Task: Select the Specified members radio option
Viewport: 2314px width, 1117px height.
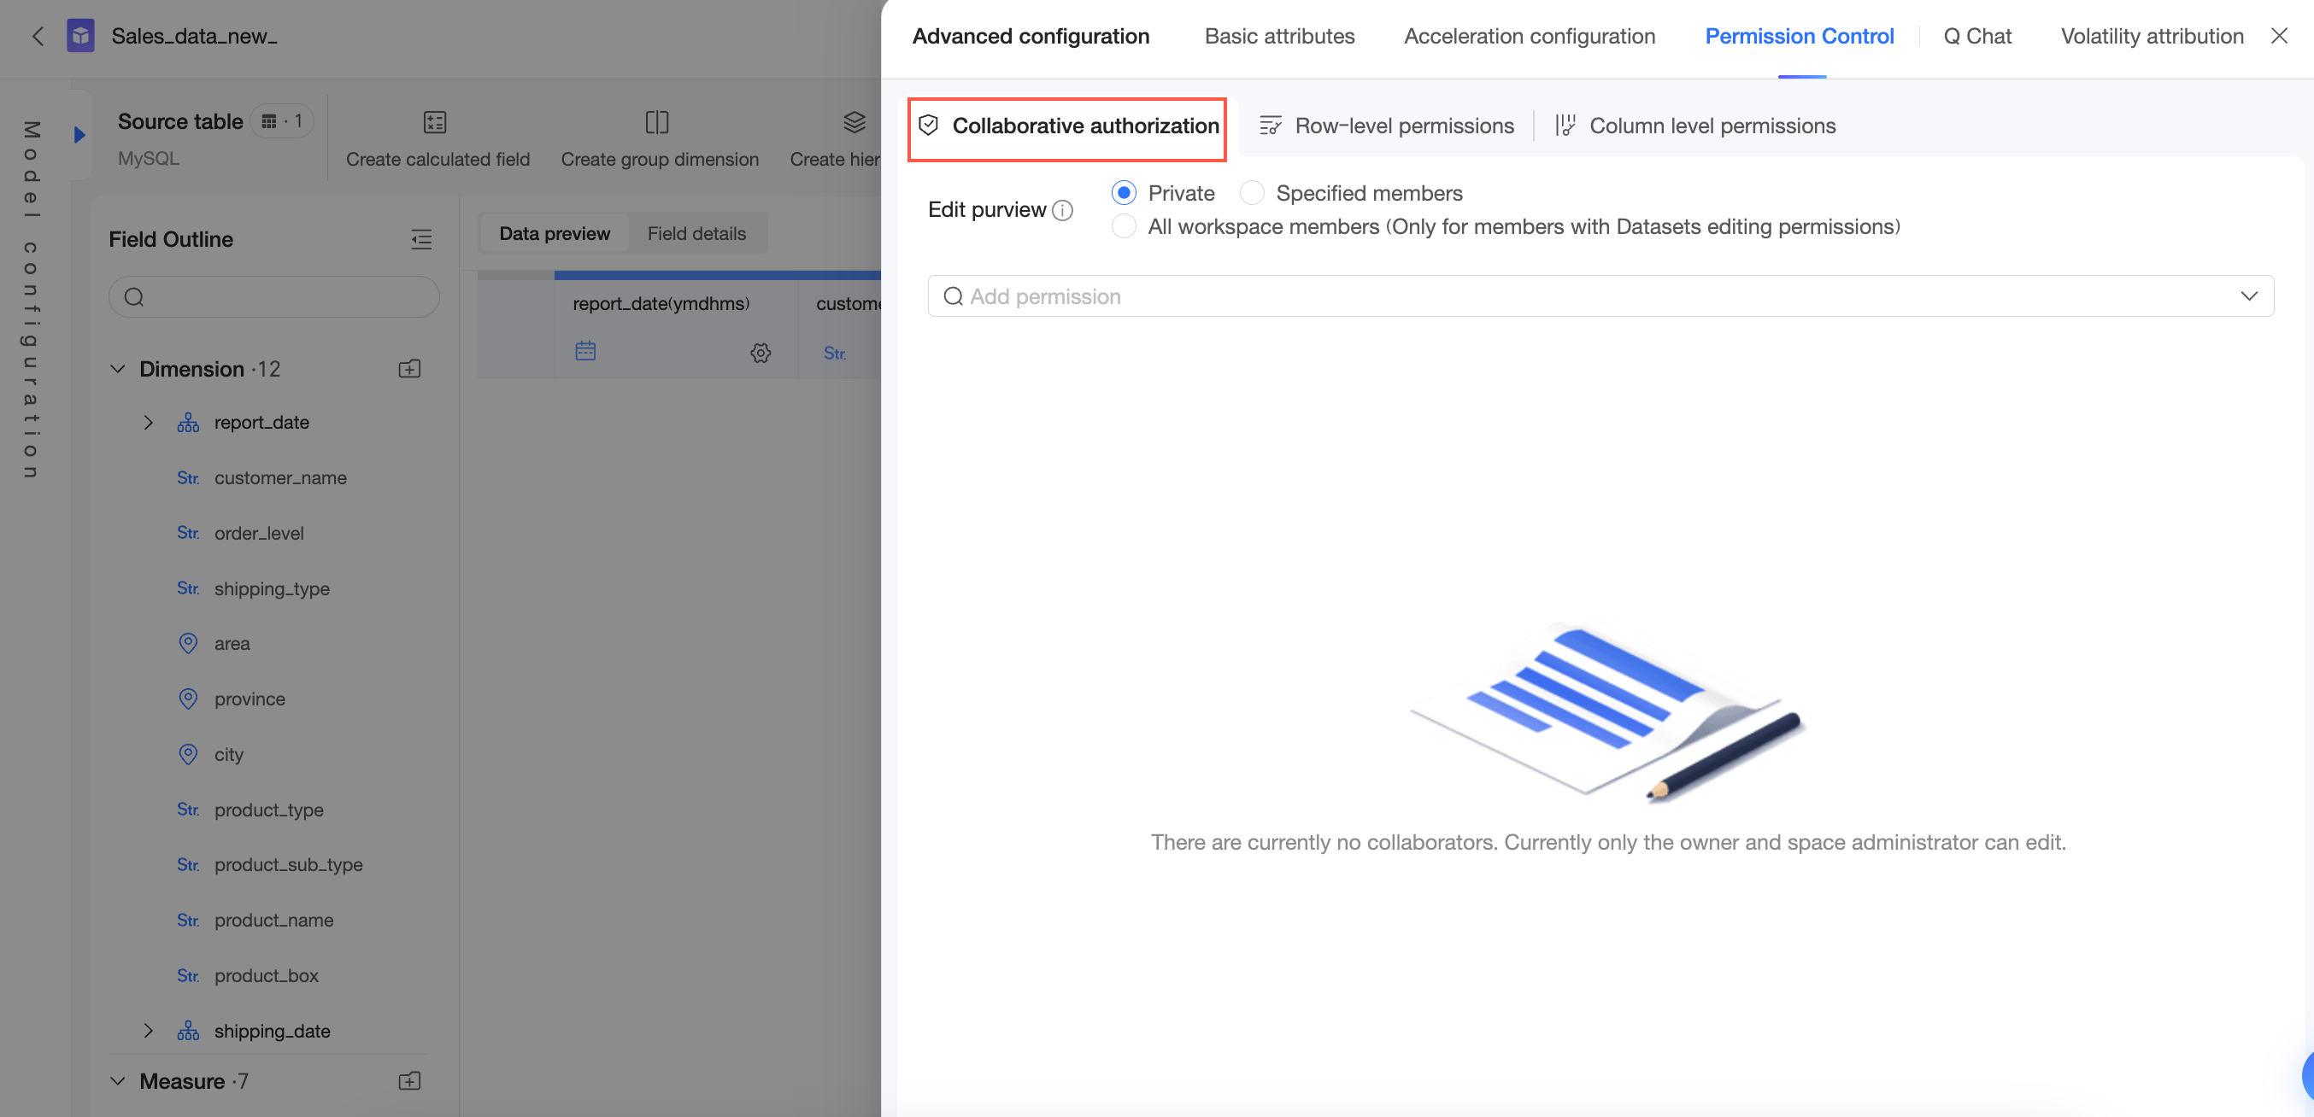Action: [x=1251, y=193]
